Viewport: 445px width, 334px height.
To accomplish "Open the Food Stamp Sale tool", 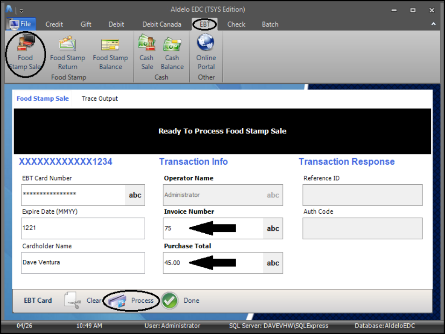I will point(25,53).
